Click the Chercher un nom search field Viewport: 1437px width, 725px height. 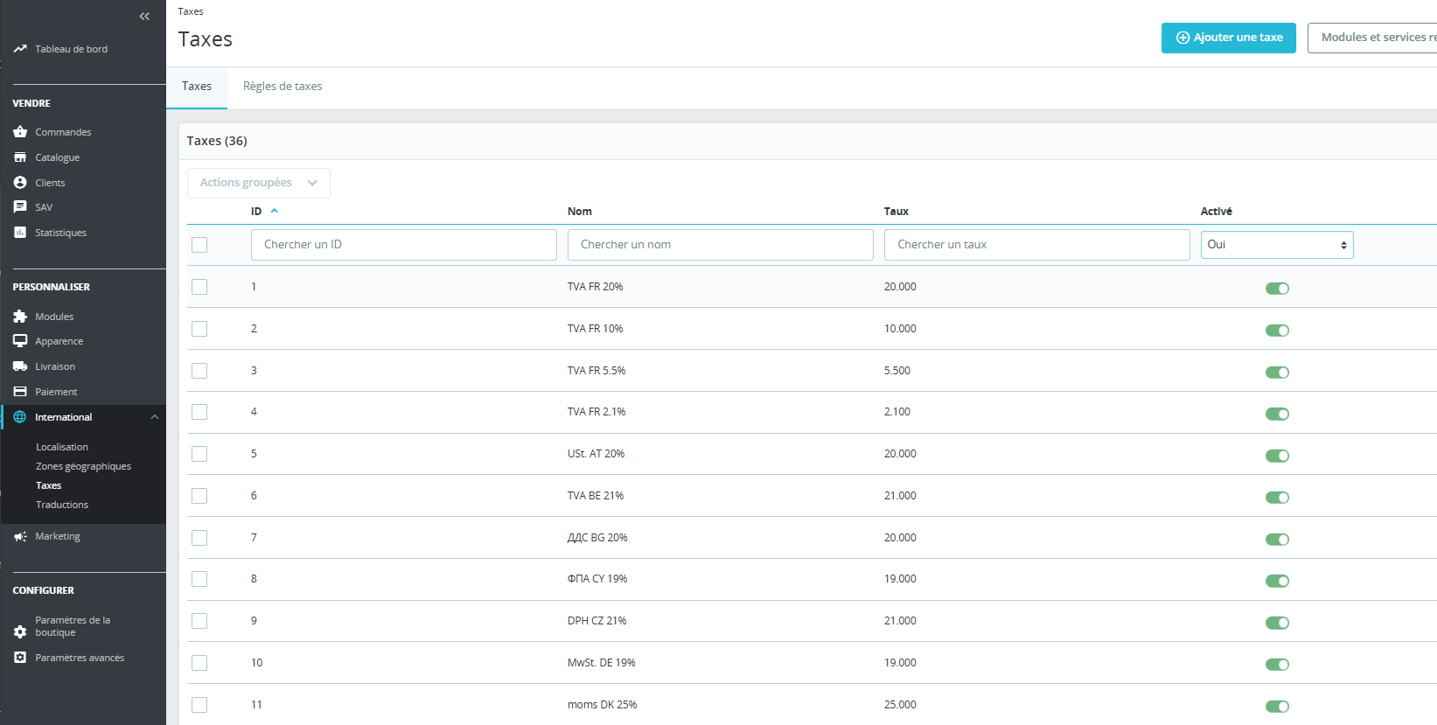[x=720, y=245]
